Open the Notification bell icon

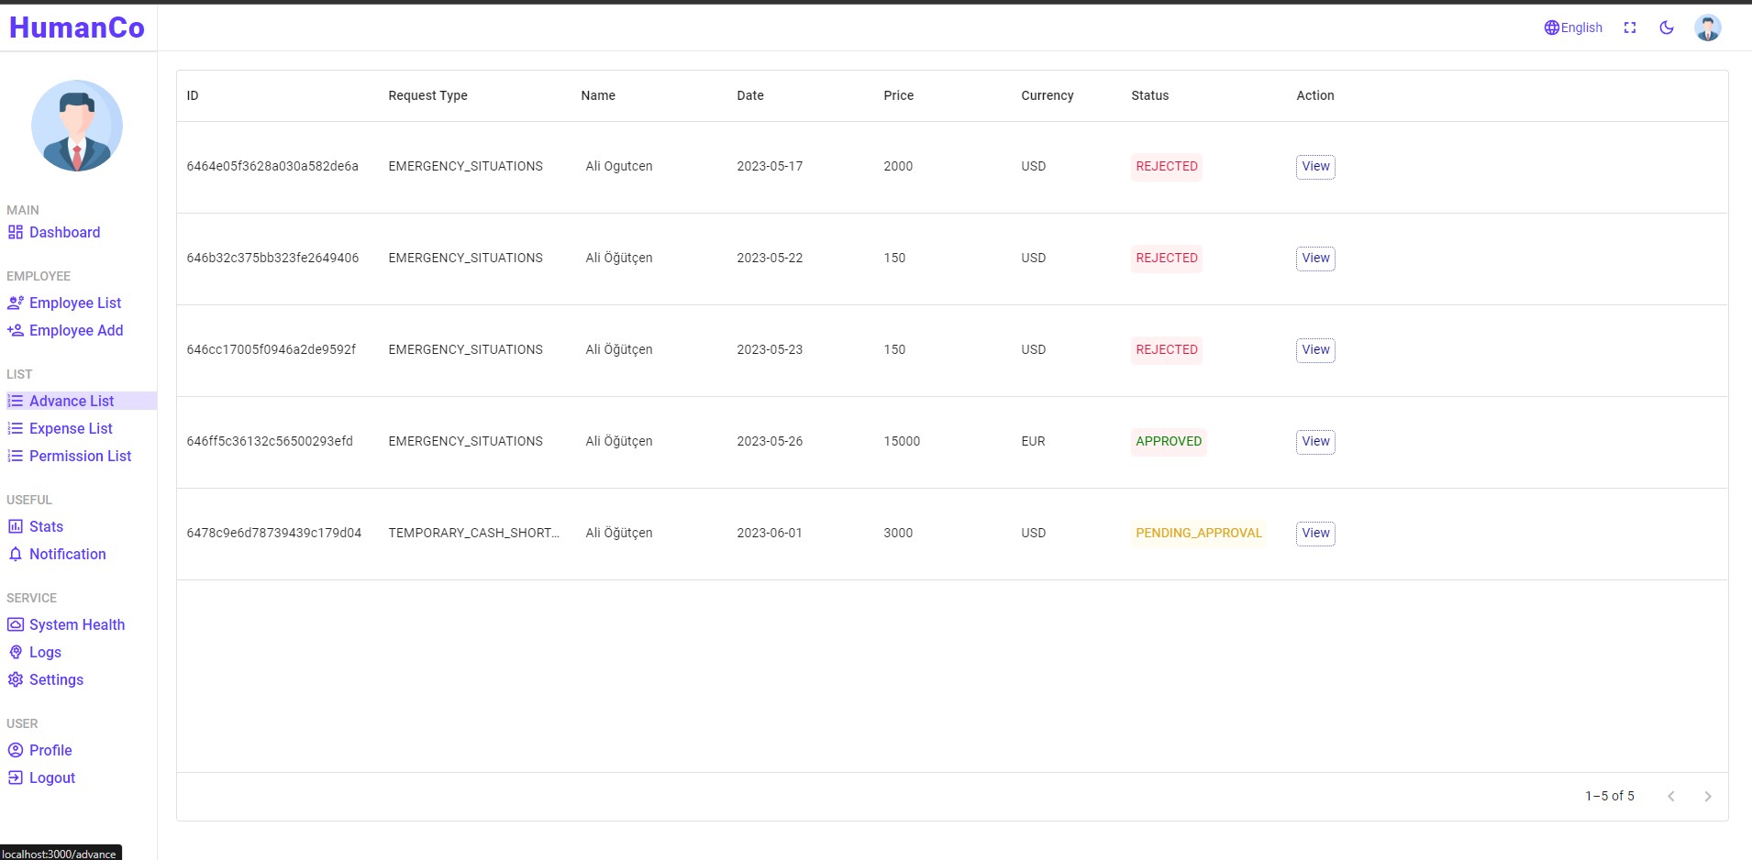click(15, 554)
